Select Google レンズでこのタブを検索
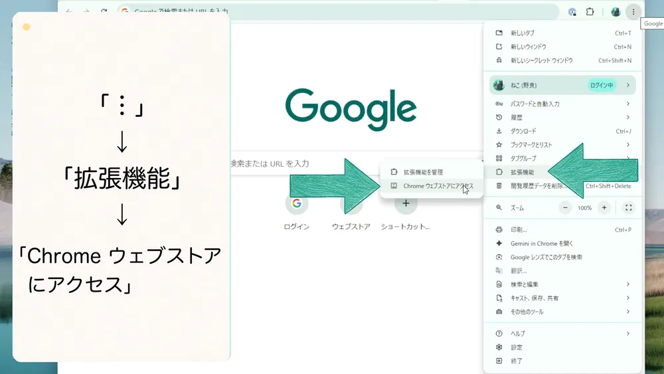664x374 pixels. click(562, 257)
